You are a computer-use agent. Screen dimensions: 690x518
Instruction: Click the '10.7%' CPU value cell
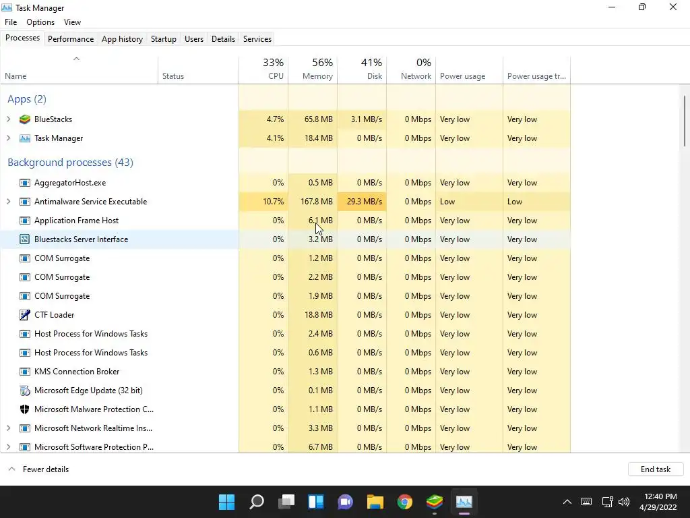click(263, 202)
